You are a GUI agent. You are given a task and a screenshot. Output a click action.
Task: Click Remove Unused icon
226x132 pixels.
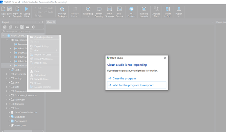click(x=144, y=9)
